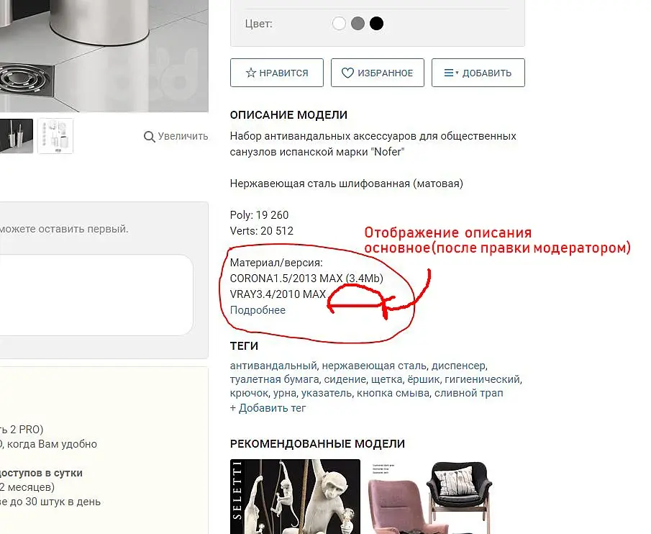Viewport: 651px width, 534px height.
Task: Open the second white preview thumbnail
Action: (x=55, y=136)
